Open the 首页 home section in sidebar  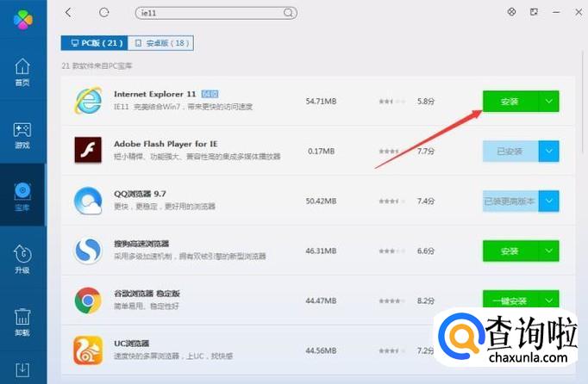tap(22, 72)
